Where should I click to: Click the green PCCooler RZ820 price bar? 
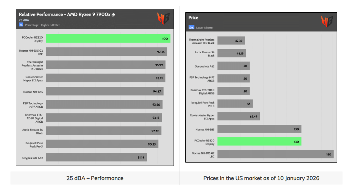(259, 141)
